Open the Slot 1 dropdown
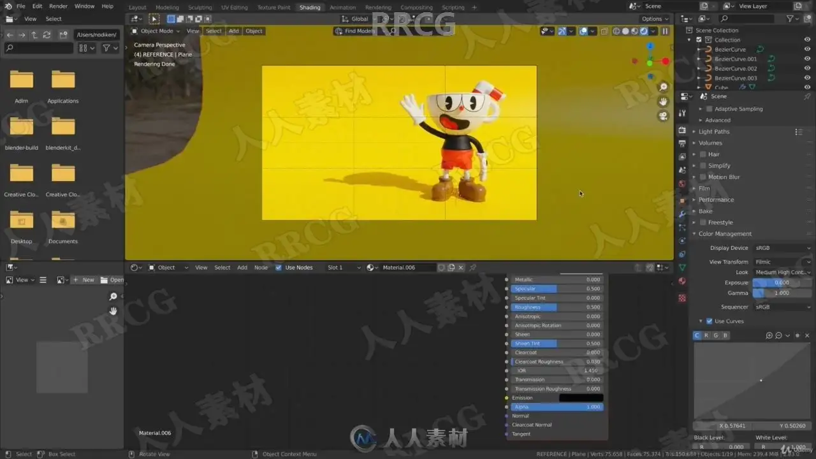The image size is (816, 459). click(344, 268)
